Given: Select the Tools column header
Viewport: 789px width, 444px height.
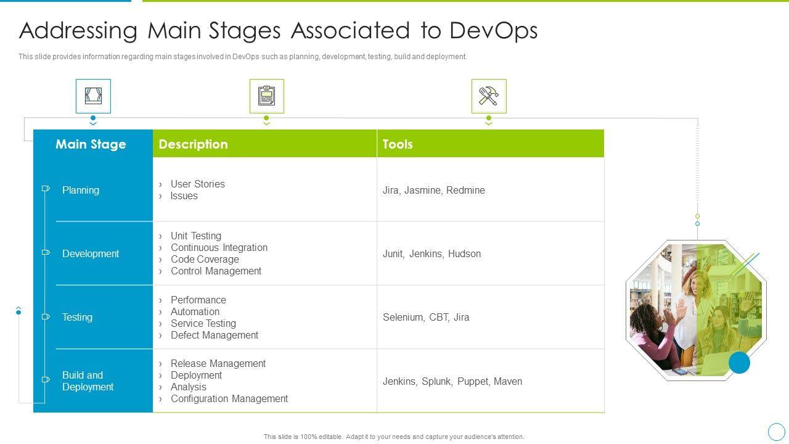Looking at the screenshot, I should pyautogui.click(x=398, y=144).
